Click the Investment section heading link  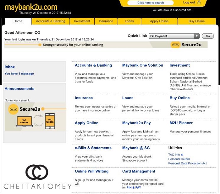coord(179,65)
